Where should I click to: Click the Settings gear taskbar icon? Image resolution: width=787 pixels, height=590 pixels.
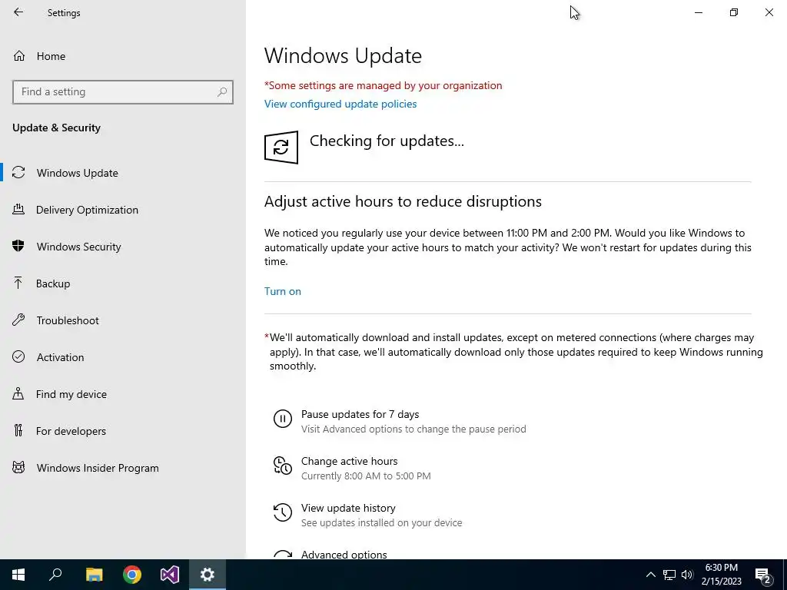click(x=208, y=575)
